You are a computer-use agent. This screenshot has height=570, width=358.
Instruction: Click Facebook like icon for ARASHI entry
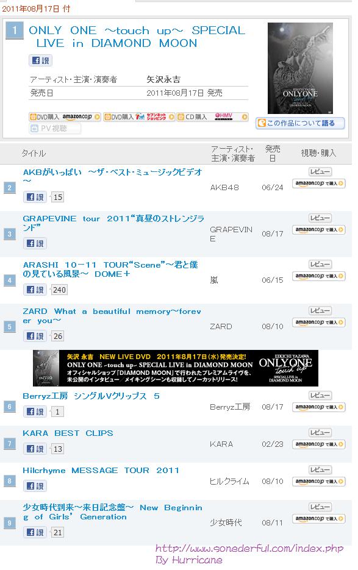(x=35, y=290)
